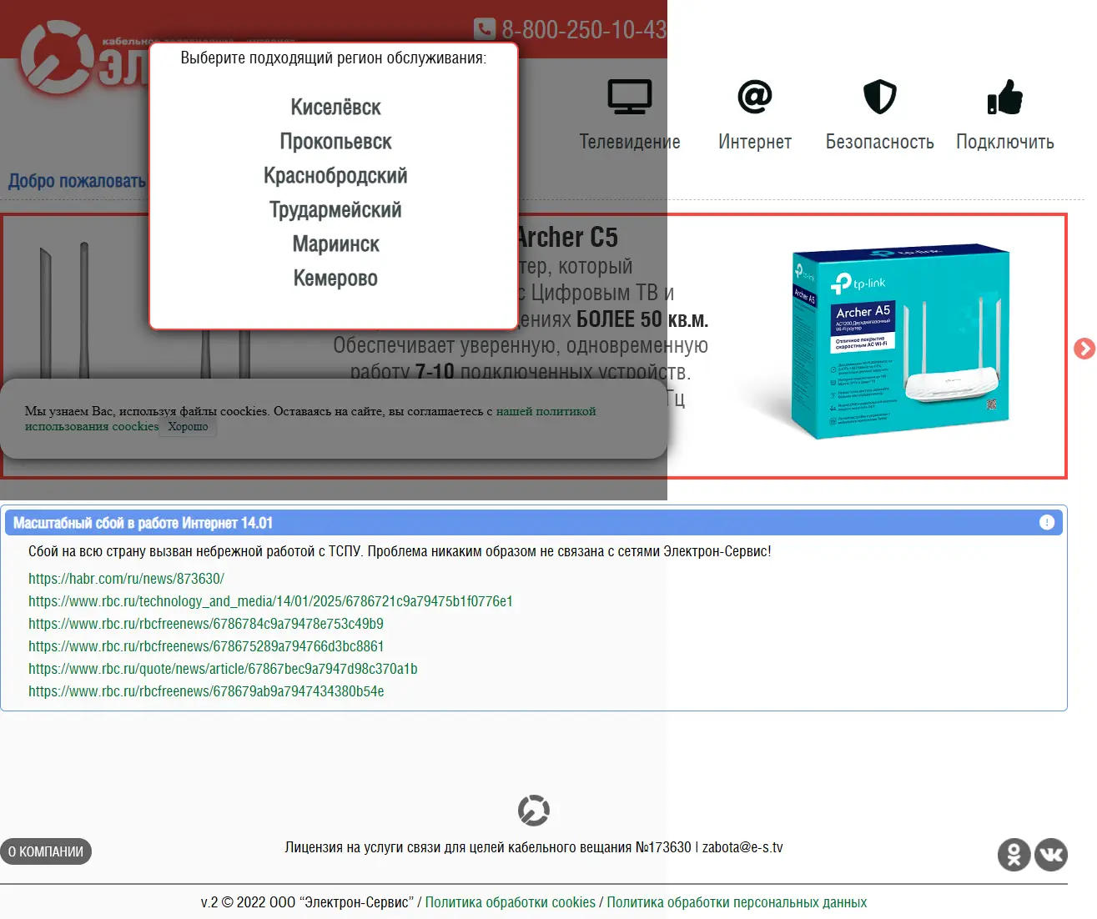Go to Интернет menu label

point(755,142)
